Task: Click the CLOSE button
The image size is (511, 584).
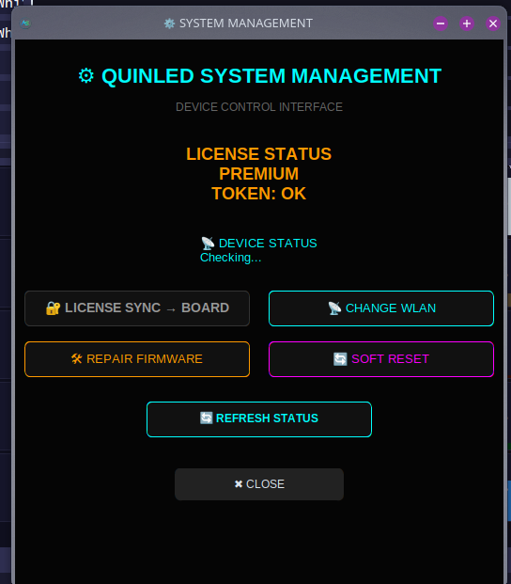Action: point(259,484)
